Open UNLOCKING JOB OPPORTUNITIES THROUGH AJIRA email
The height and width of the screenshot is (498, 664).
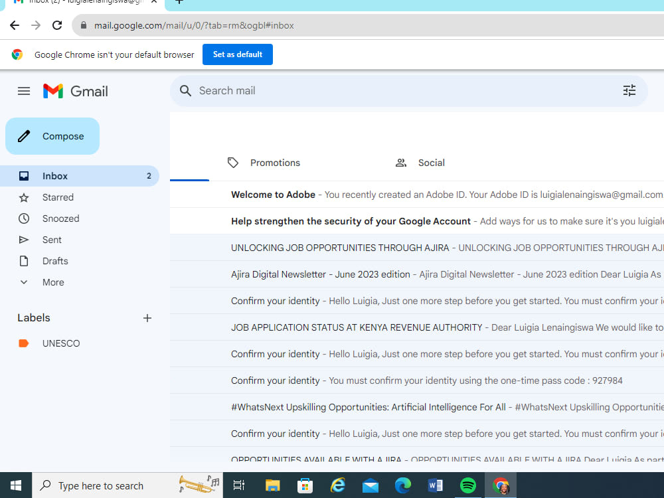[x=417, y=248]
